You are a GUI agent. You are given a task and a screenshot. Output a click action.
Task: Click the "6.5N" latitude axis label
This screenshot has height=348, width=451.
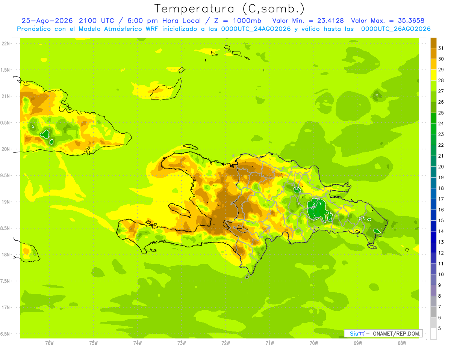[x=6, y=334]
